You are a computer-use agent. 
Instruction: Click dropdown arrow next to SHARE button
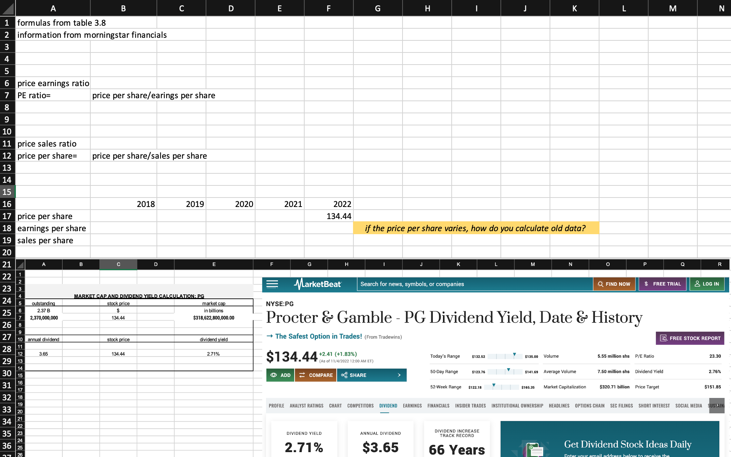[x=400, y=375]
